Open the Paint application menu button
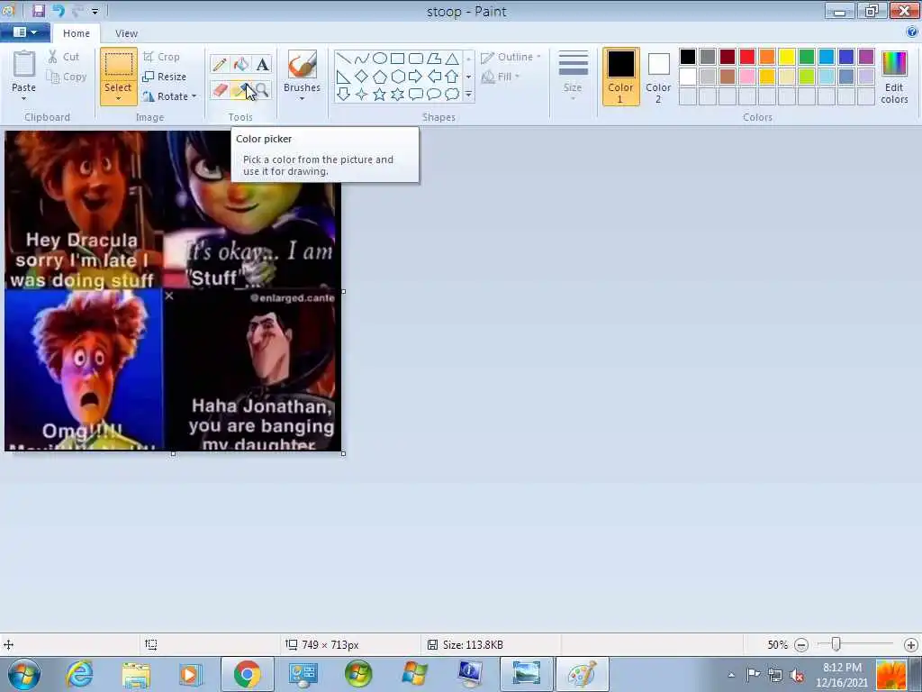The image size is (922, 692). click(x=24, y=32)
